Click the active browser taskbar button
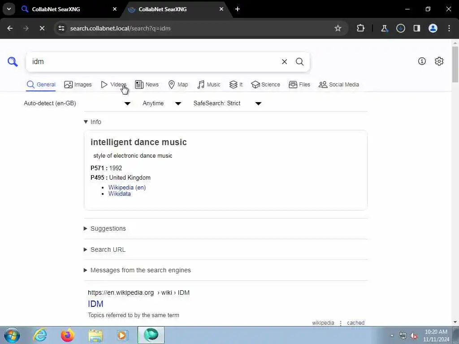 point(151,335)
